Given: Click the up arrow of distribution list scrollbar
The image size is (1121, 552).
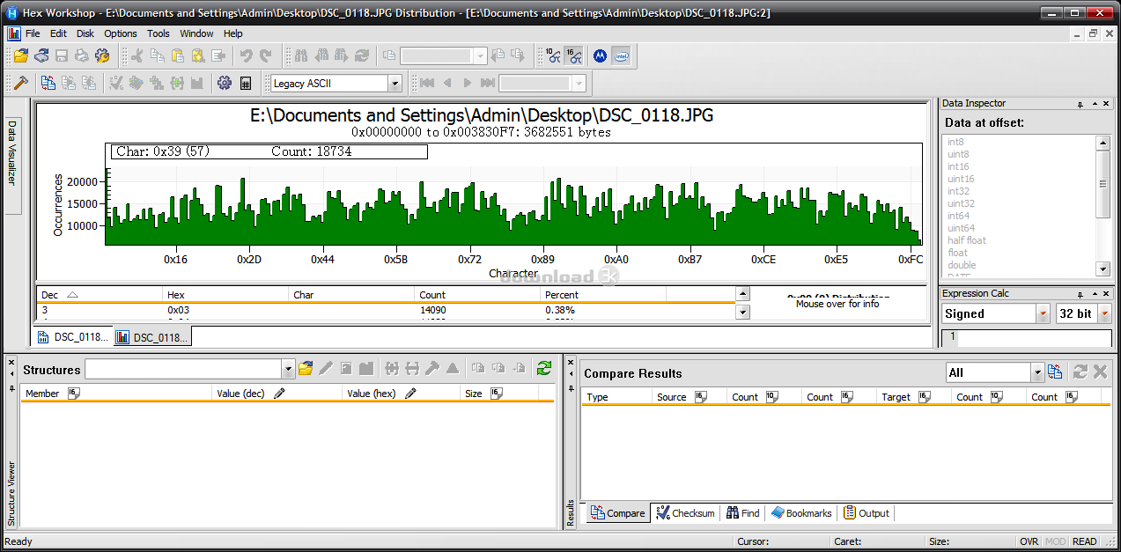Looking at the screenshot, I should pos(742,294).
